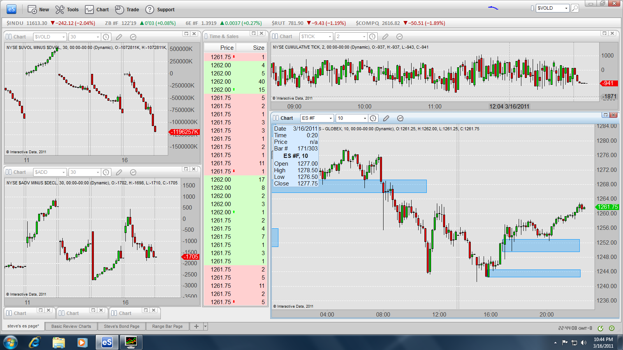
Task: Expand the ES #F symbol dropdown
Action: click(331, 118)
